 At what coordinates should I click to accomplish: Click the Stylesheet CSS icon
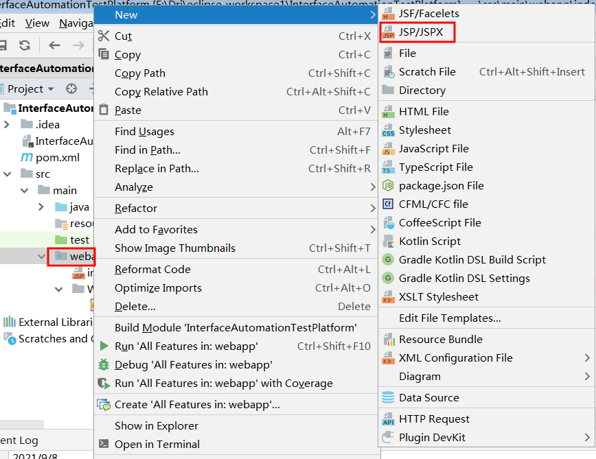pyautogui.click(x=388, y=130)
